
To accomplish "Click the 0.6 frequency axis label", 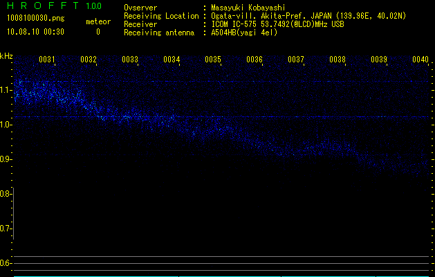I will click(5, 263).
